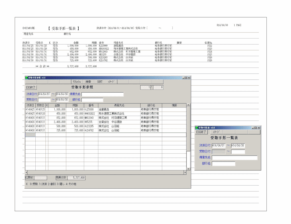This screenshot has width=291, height=224.
Task: Select grid cell HJ23265 in 受取手形参照
Action: pos(91,126)
